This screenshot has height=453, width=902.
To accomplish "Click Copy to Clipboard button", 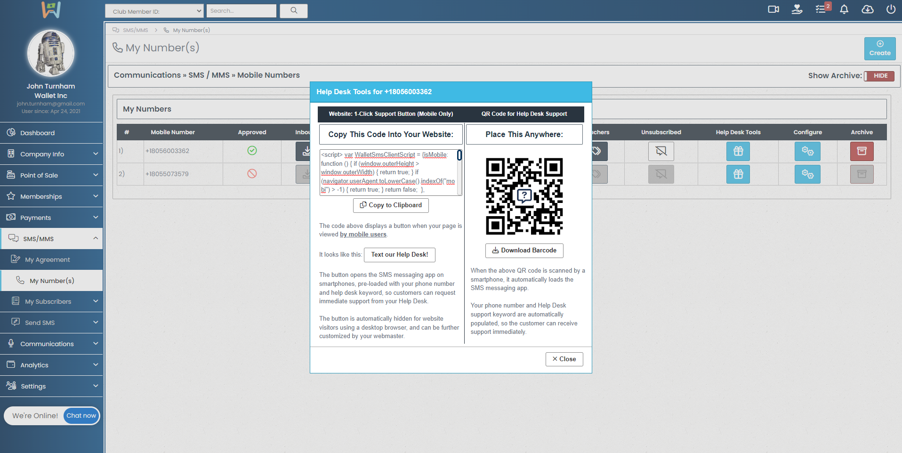I will tap(391, 205).
